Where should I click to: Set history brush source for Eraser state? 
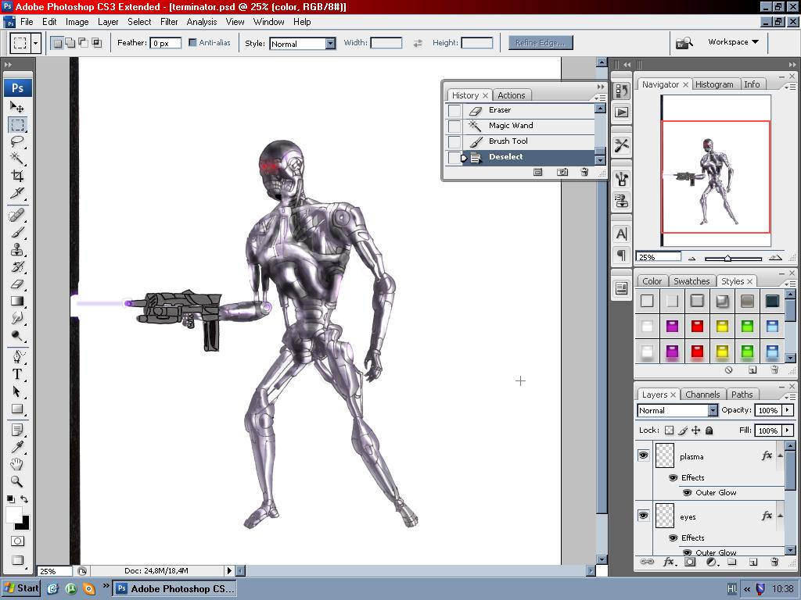[x=454, y=110]
